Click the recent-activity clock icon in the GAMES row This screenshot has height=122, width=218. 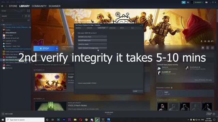pos(26,16)
